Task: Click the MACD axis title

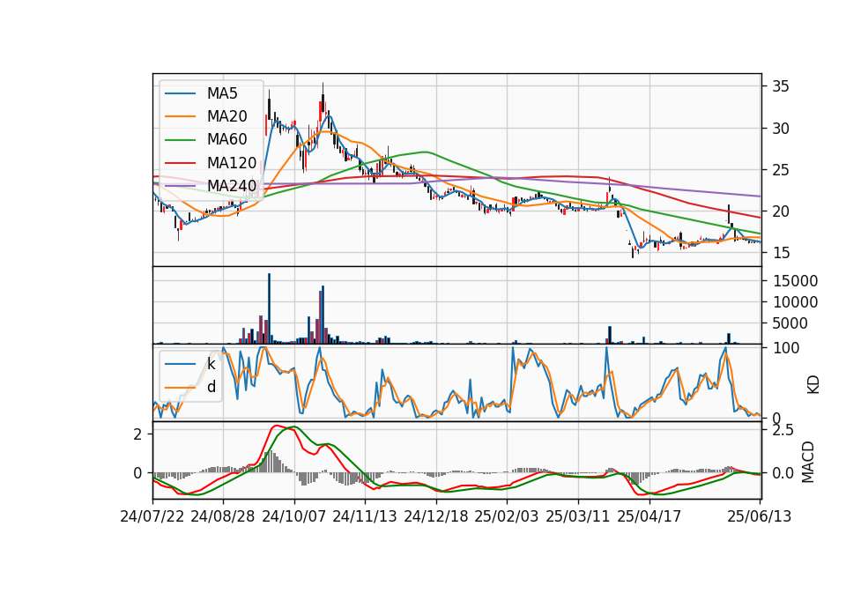Action: [808, 462]
